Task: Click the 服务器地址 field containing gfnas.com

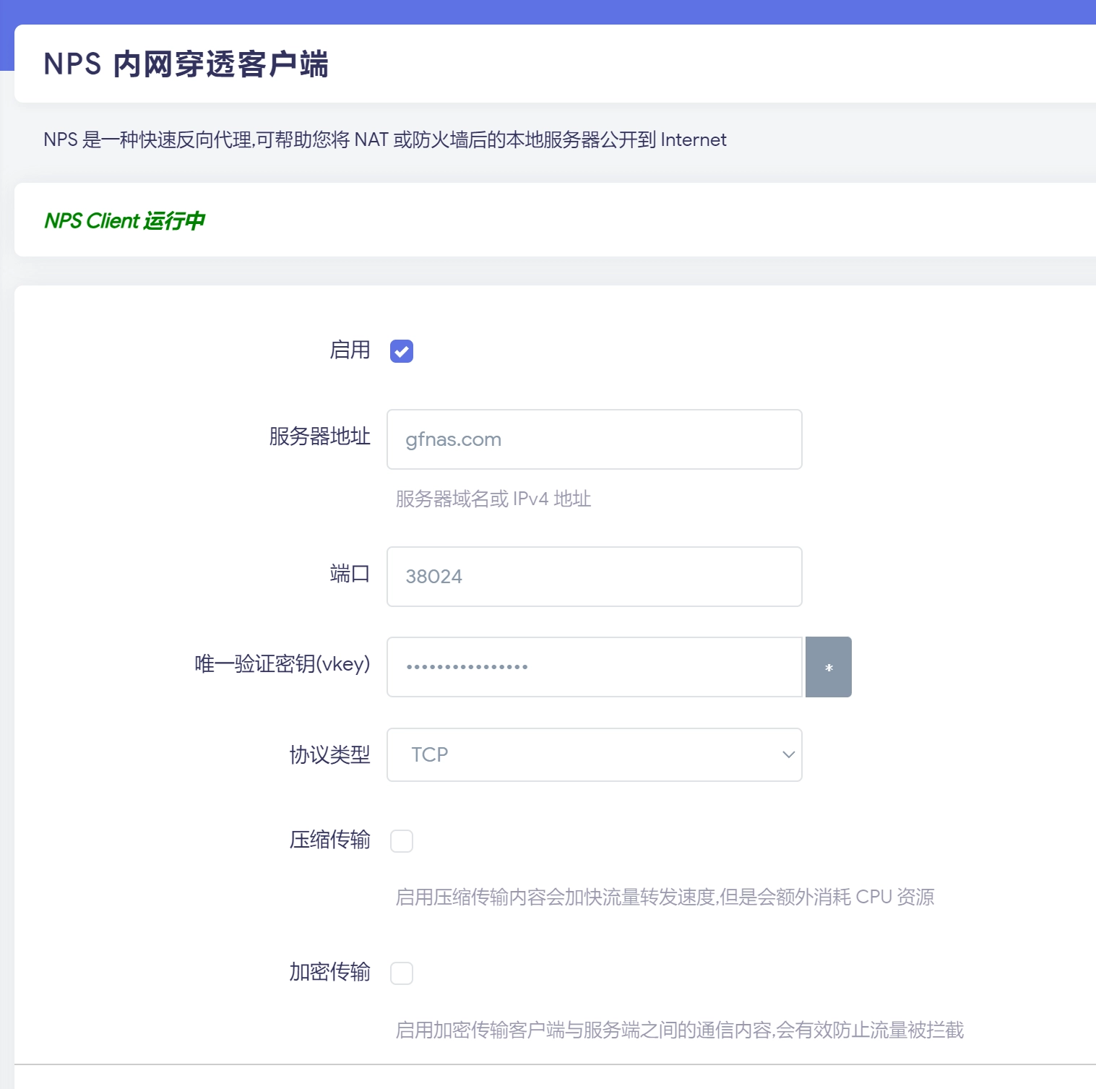Action: (x=595, y=439)
